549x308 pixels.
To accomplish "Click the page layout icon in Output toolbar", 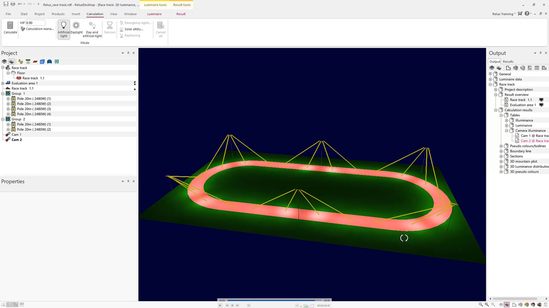I will (x=508, y=68).
